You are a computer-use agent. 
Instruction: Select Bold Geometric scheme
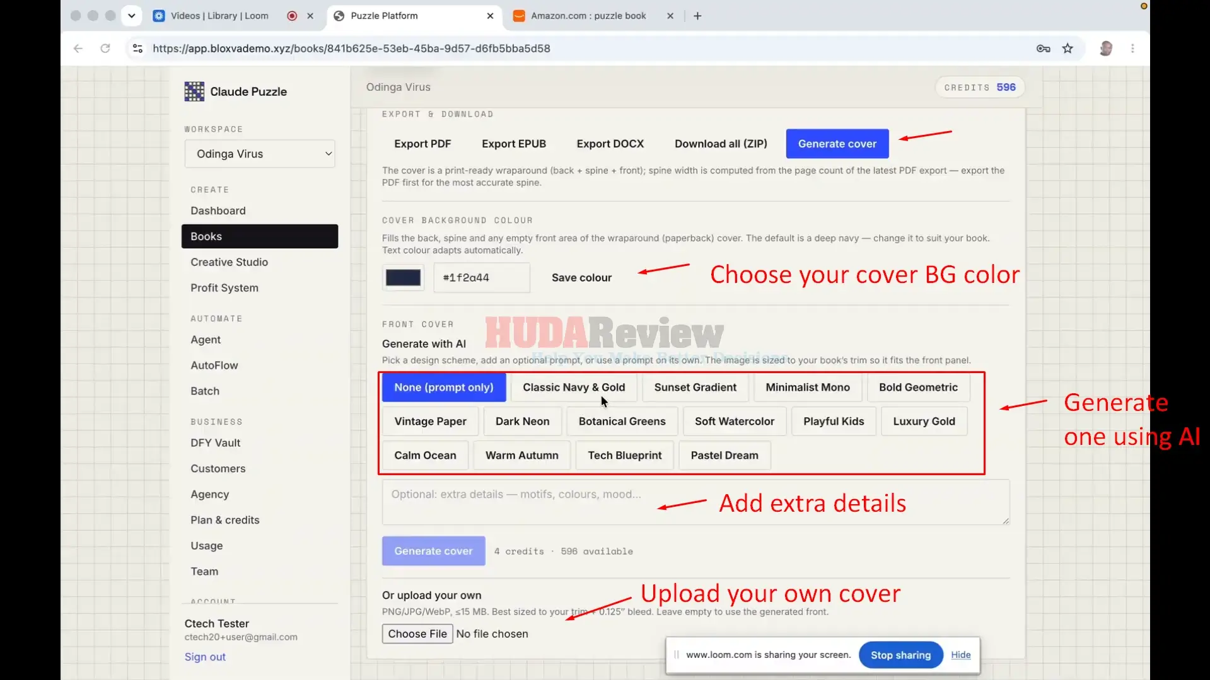click(x=918, y=388)
